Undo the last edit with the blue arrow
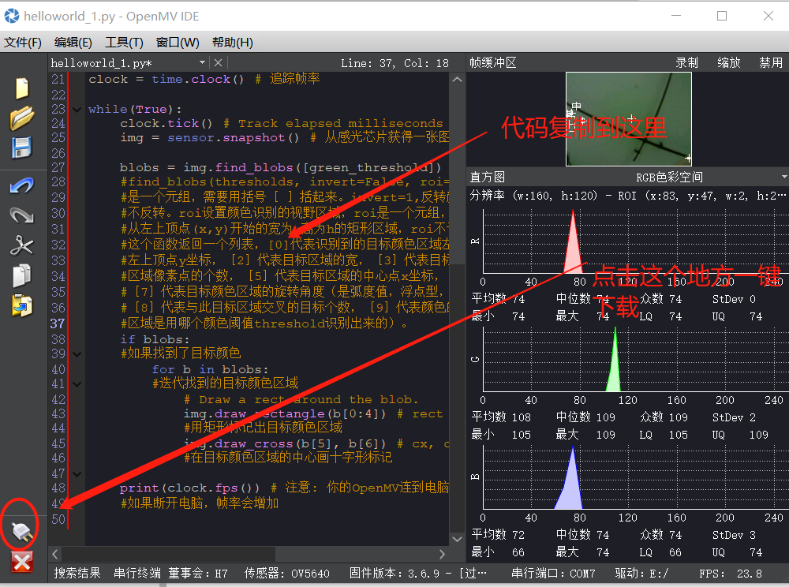 click(20, 187)
